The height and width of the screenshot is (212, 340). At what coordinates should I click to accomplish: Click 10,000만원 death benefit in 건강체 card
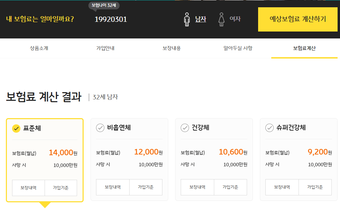click(235, 165)
